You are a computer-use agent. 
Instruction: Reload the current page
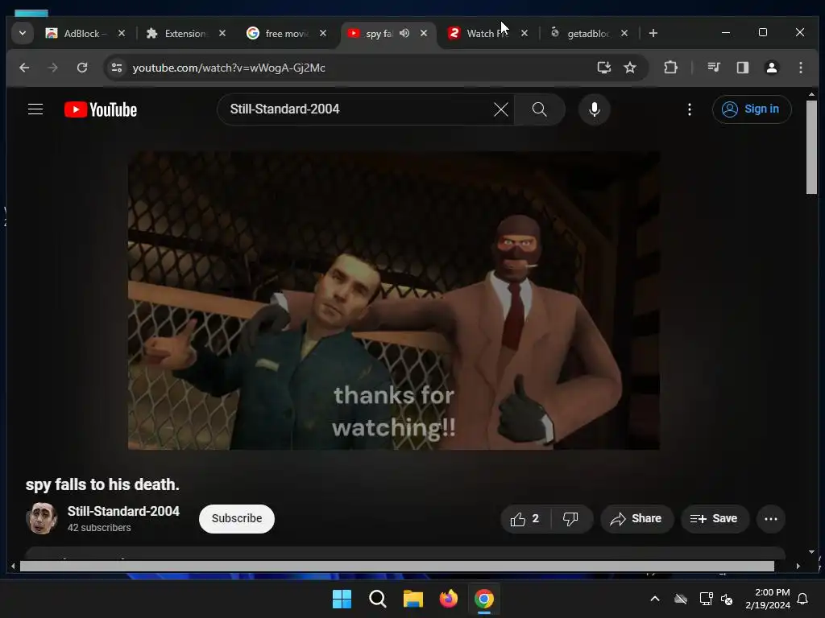82,68
